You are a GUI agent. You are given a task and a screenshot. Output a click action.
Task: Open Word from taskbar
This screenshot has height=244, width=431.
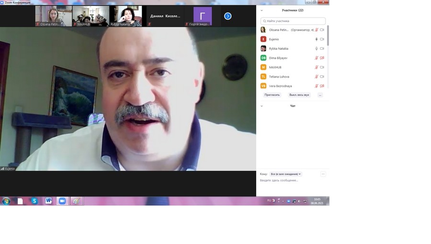(x=48, y=201)
